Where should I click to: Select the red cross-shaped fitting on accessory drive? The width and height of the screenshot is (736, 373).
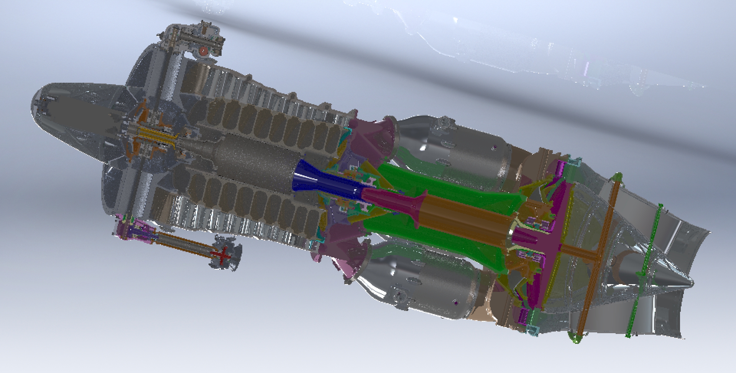tap(221, 255)
